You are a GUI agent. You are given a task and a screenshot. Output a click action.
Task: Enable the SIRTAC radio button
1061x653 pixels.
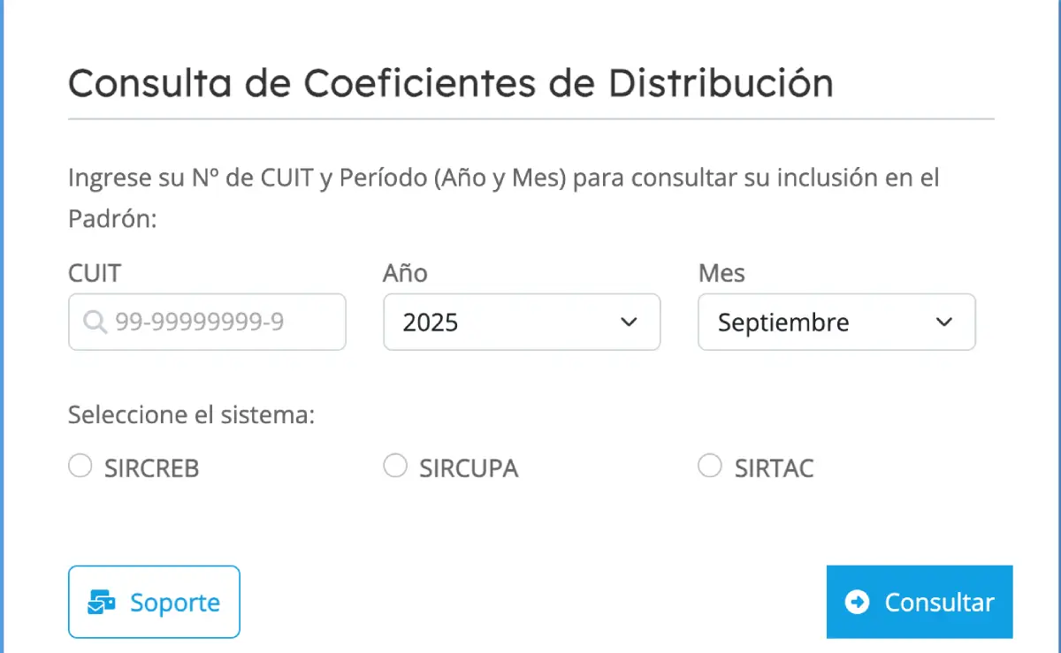pyautogui.click(x=710, y=466)
